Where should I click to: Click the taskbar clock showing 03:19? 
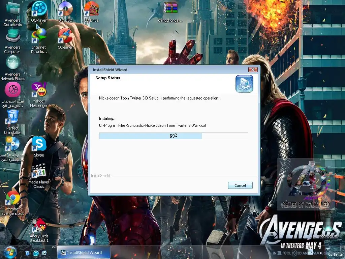point(335,254)
